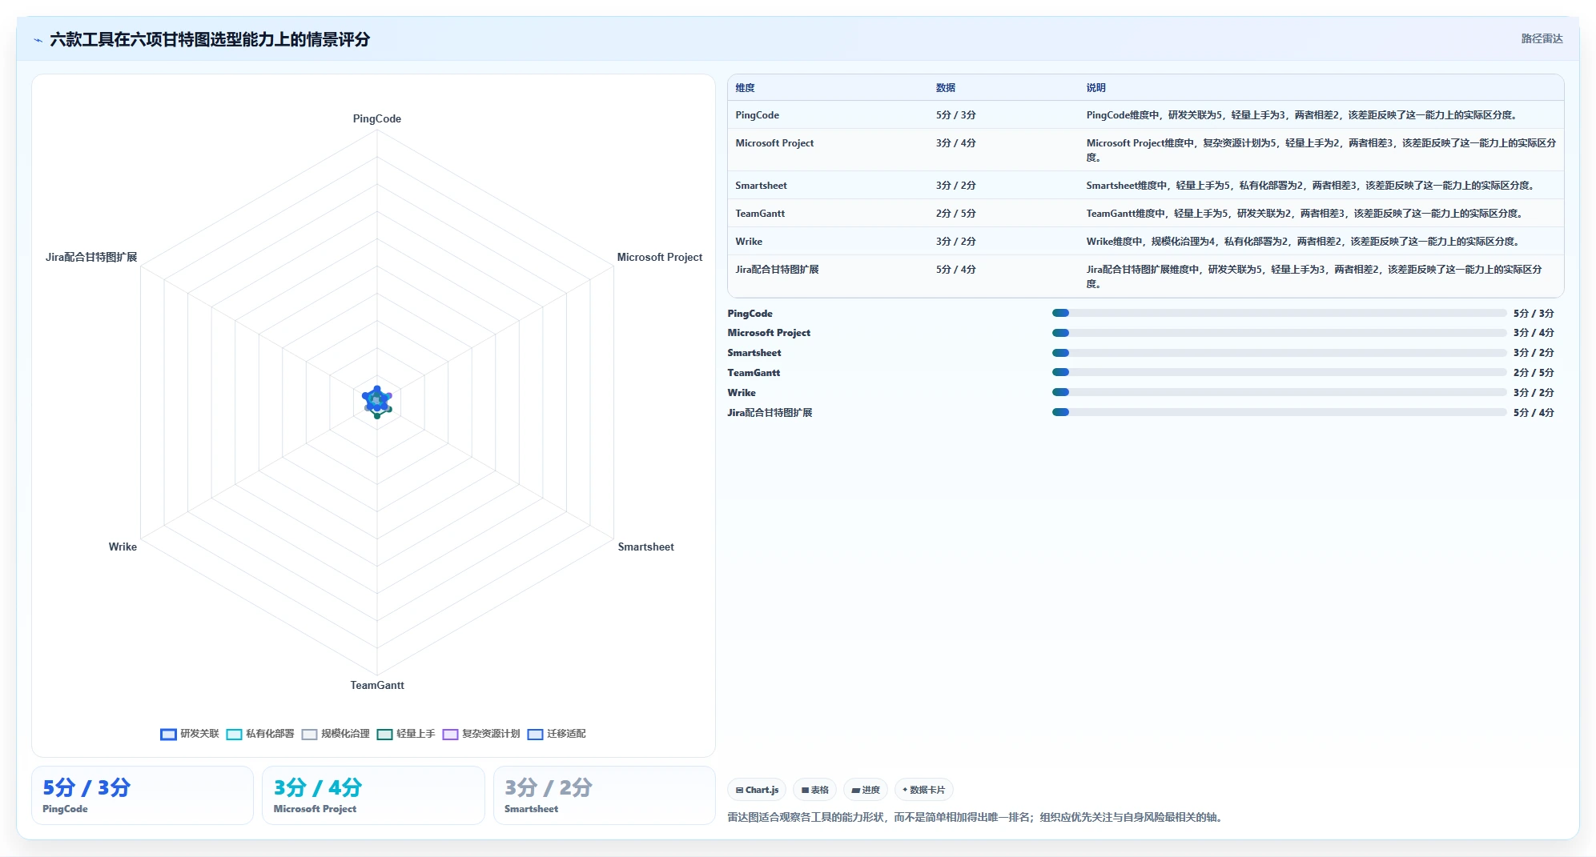Toggle the 迁移适配 legend series
The image size is (1596, 857).
557,734
